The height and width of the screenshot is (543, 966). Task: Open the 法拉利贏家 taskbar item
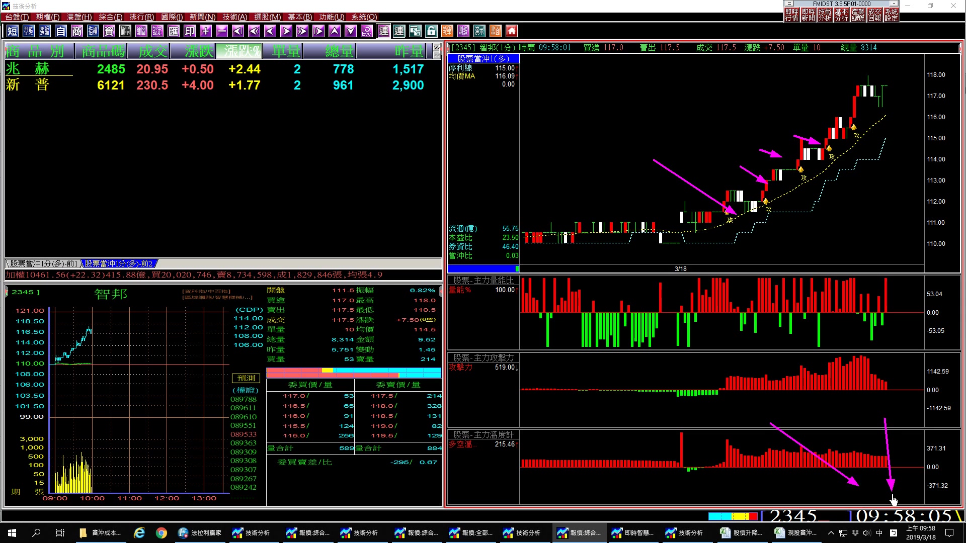coord(200,533)
